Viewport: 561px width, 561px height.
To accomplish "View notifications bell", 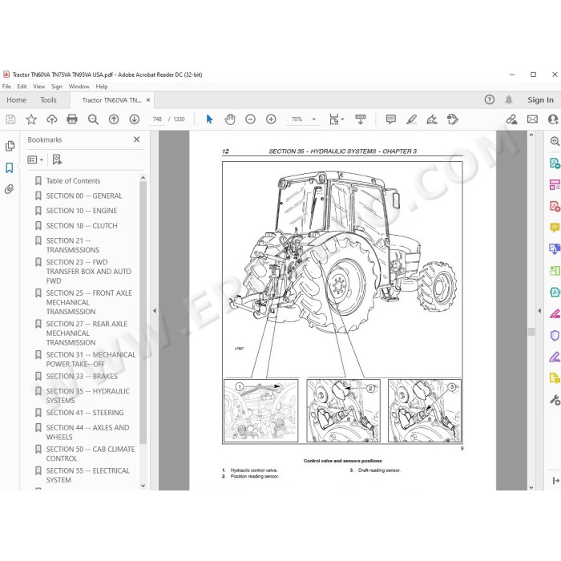I will (x=508, y=100).
